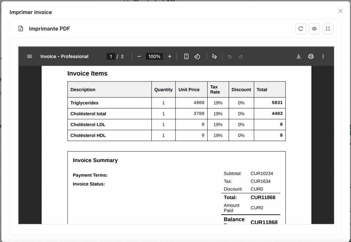Click the Quantity column header
This screenshot has width=351, height=242.
click(164, 90)
